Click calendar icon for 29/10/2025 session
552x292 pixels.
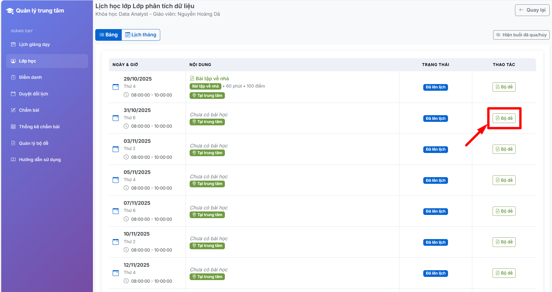[116, 87]
